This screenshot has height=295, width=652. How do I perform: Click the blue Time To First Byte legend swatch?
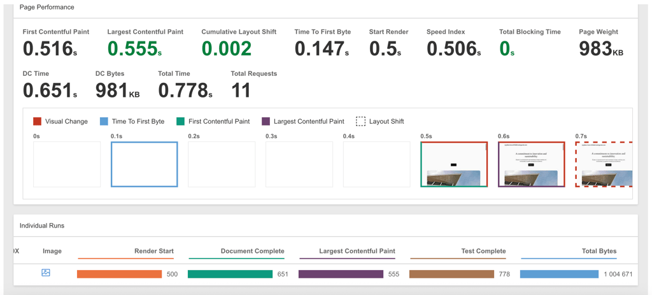(104, 122)
